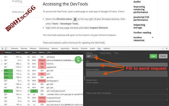
Task: Close the DevTools panel
Action: (x=167, y=48)
